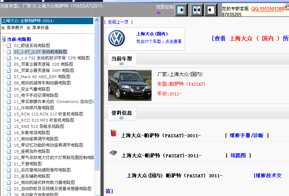Screen dimensions: 289x196
Task: Click 查看 上海大众（国内）所 link
Action: click(x=250, y=38)
